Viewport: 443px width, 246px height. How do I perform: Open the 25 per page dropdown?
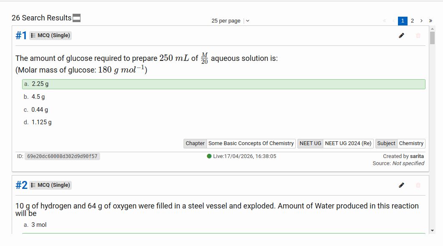tap(226, 21)
